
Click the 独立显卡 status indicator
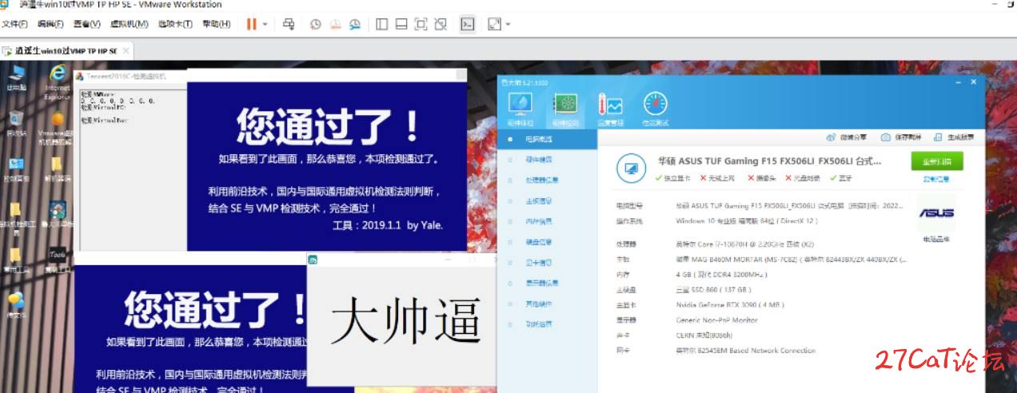click(x=675, y=178)
